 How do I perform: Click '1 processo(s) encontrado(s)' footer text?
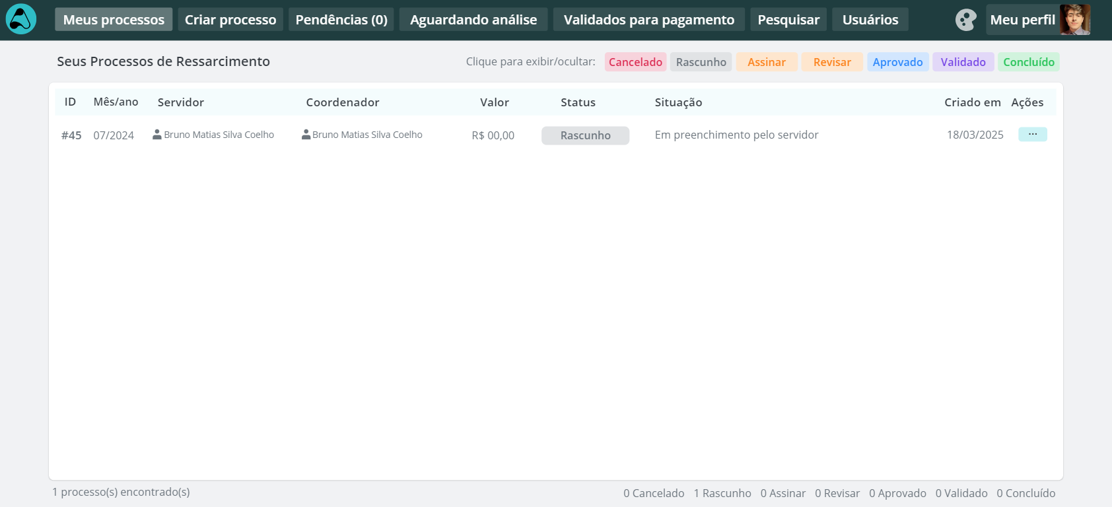click(x=121, y=492)
